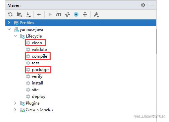The image size is (169, 122).
Task: Click the Maven panel title
Action: [14, 5]
